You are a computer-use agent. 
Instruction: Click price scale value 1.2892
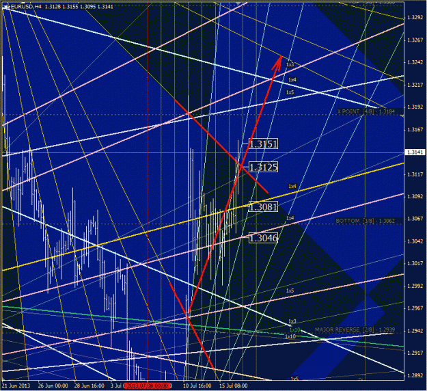415,375
